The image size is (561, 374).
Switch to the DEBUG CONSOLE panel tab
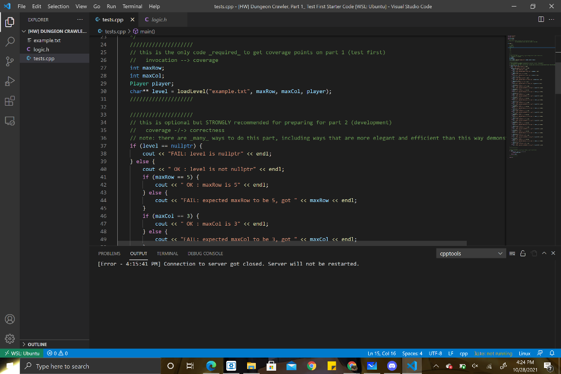pyautogui.click(x=205, y=254)
